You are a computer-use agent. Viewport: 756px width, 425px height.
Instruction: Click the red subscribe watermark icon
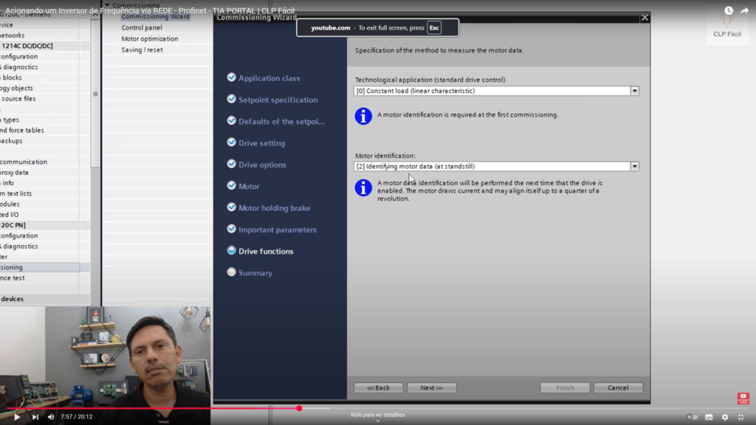(743, 398)
